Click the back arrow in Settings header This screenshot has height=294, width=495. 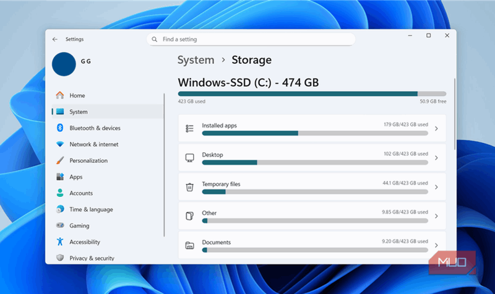click(55, 39)
